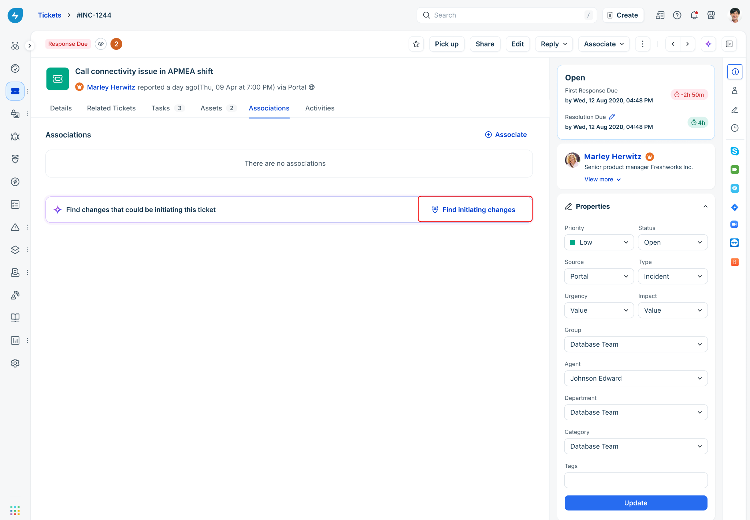Click the Create button
This screenshot has height=520, width=750.
tap(623, 15)
